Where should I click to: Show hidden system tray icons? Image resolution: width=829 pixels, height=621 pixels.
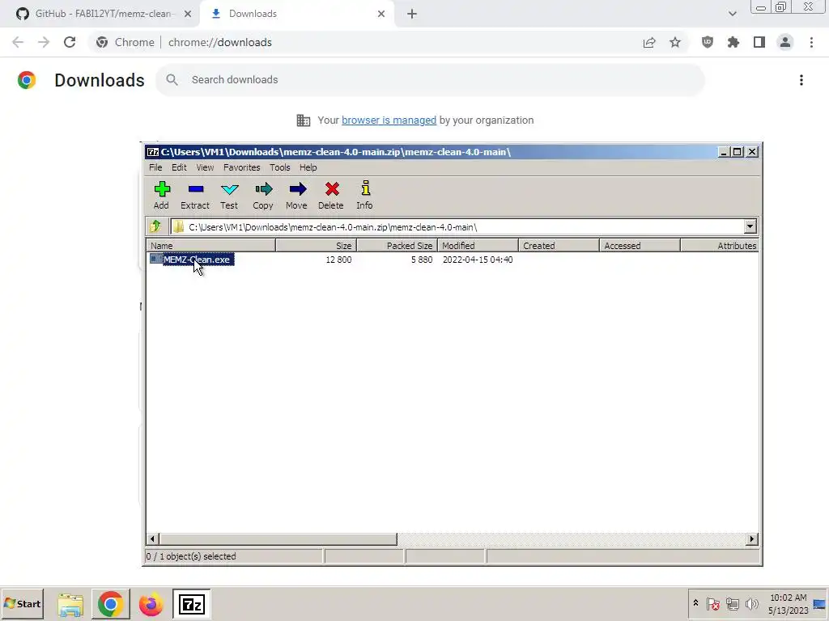[x=695, y=603]
